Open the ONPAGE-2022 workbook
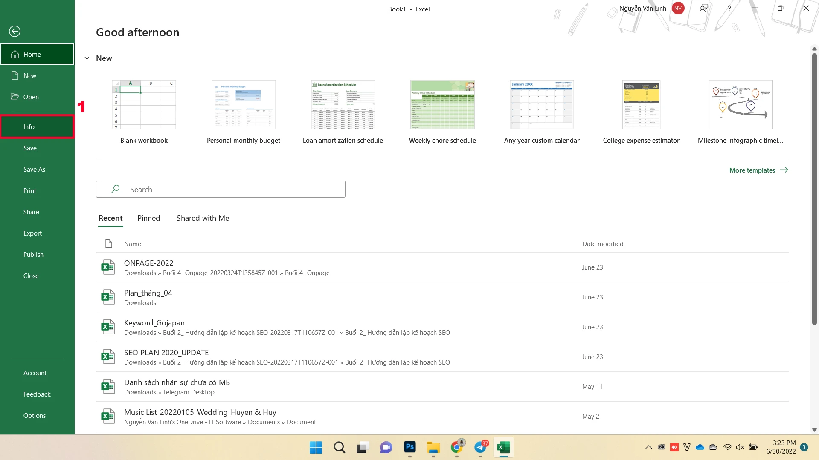 pyautogui.click(x=442, y=267)
